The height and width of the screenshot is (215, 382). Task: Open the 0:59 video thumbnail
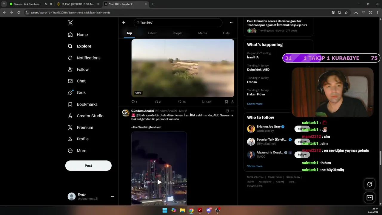coord(183,68)
